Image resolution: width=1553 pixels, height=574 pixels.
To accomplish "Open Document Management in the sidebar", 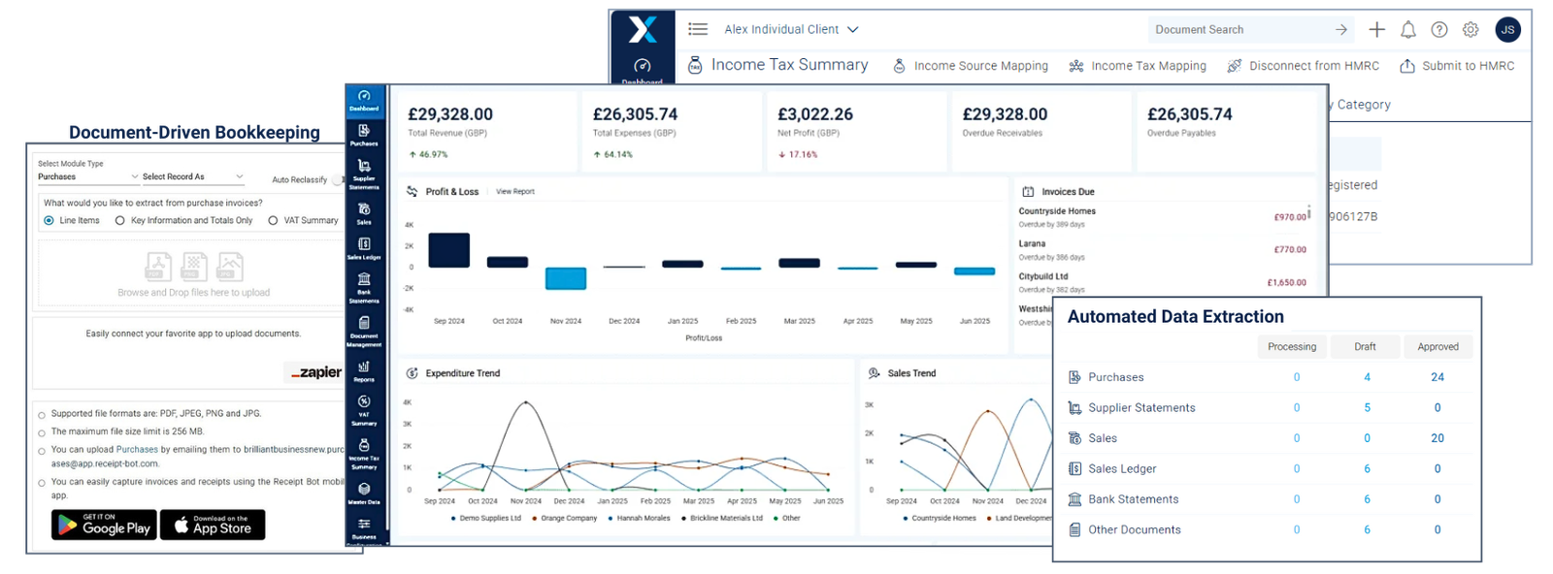I will coord(364,332).
